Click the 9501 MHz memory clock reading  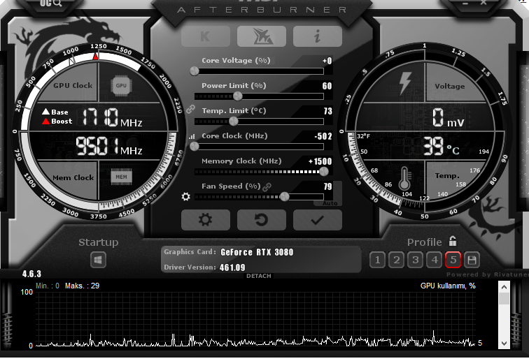coord(108,147)
